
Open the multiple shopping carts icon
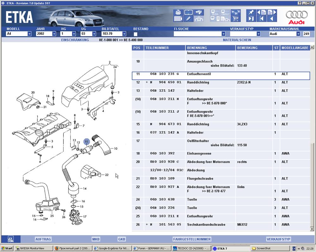[236, 13]
